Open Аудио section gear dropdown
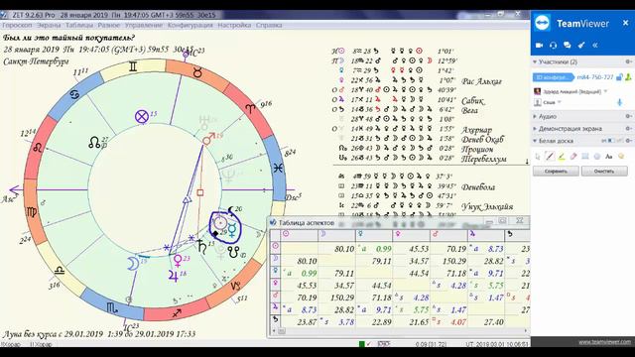635x357 pixels. click(x=628, y=116)
